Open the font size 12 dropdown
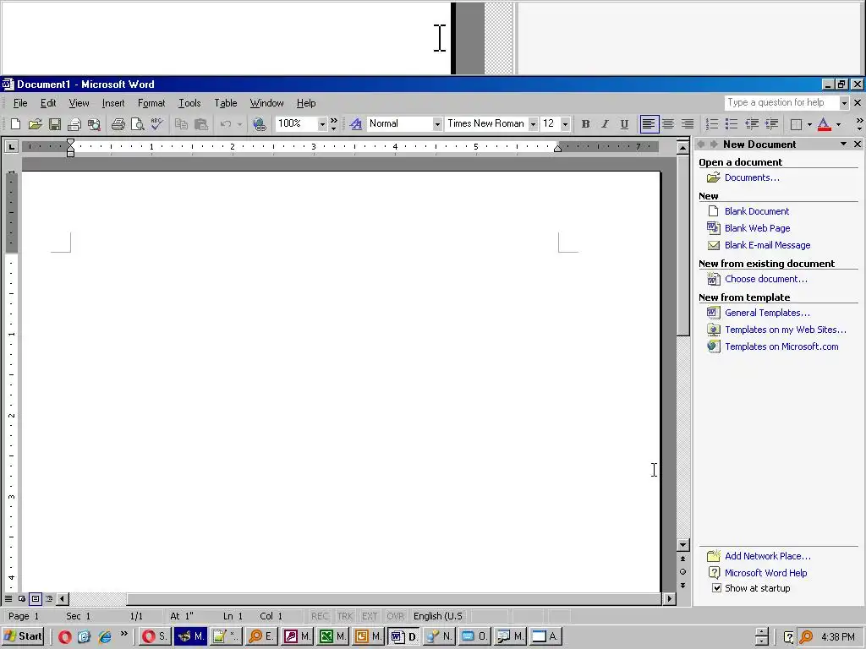Image resolution: width=866 pixels, height=649 pixels. click(x=565, y=124)
